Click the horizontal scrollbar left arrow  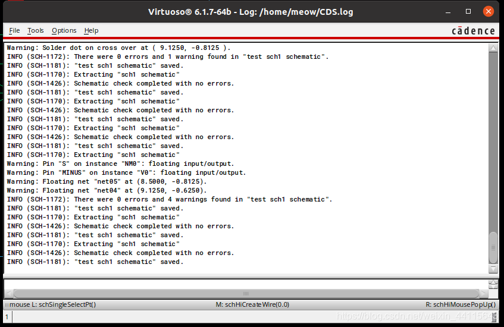[9, 293]
